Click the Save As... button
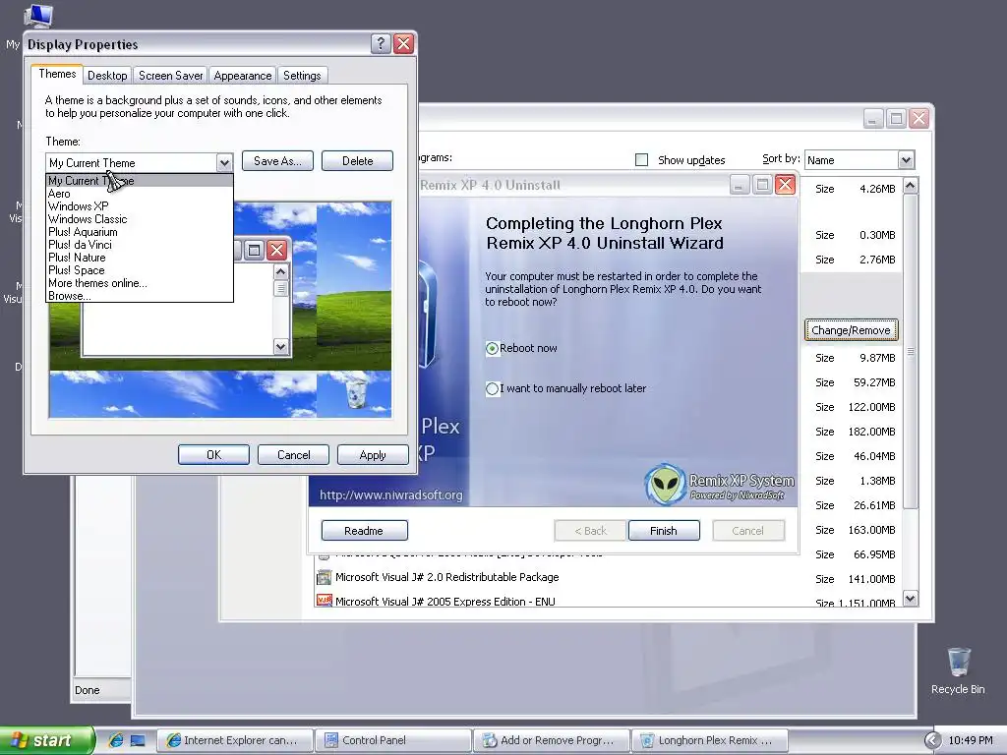 277,160
